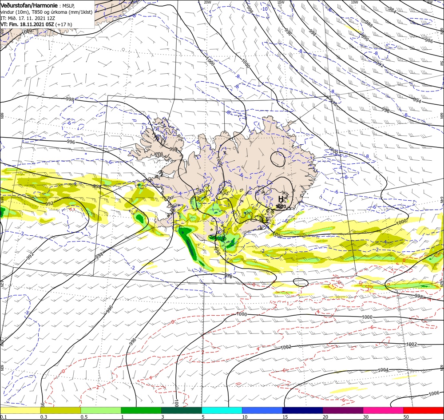Pick the blue 10 mm legend swatch
Screen dimensions: 444x420
(x=262, y=410)
